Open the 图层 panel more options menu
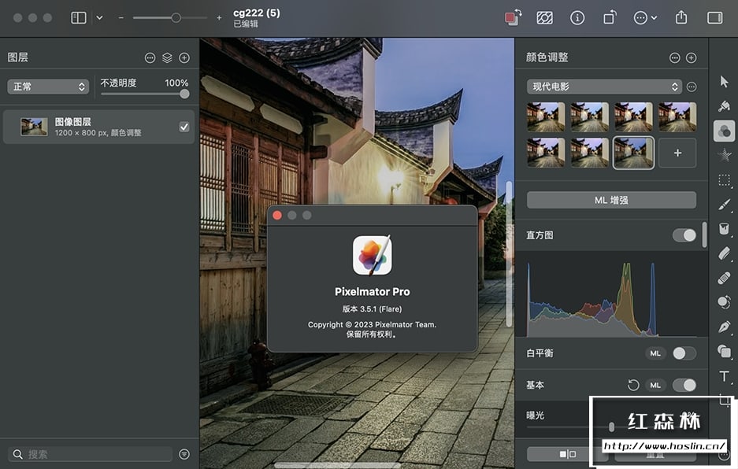 coord(150,57)
